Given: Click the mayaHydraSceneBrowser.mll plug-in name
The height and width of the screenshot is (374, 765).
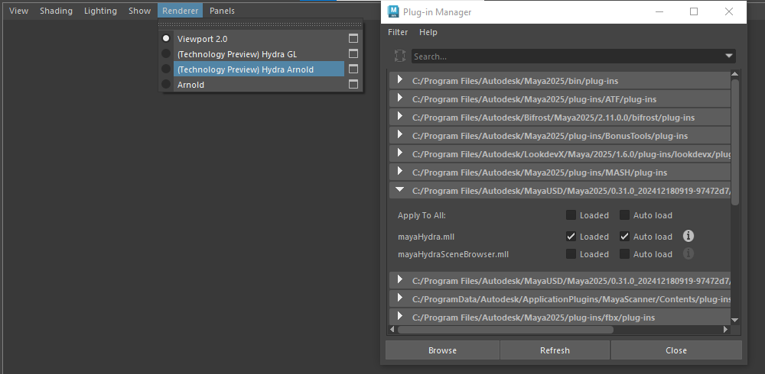Looking at the screenshot, I should pyautogui.click(x=453, y=253).
